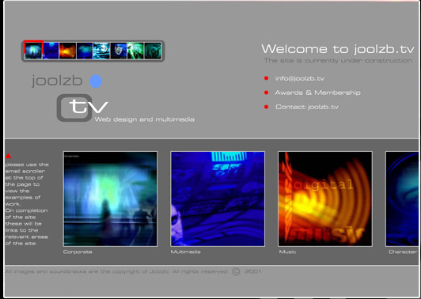Click the red triangle above the instructions text
Image resolution: width=421 pixels, height=299 pixels.
9,156
